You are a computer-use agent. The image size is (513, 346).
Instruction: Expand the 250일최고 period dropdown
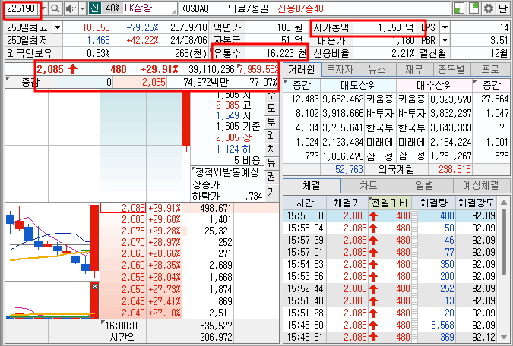coord(57,27)
